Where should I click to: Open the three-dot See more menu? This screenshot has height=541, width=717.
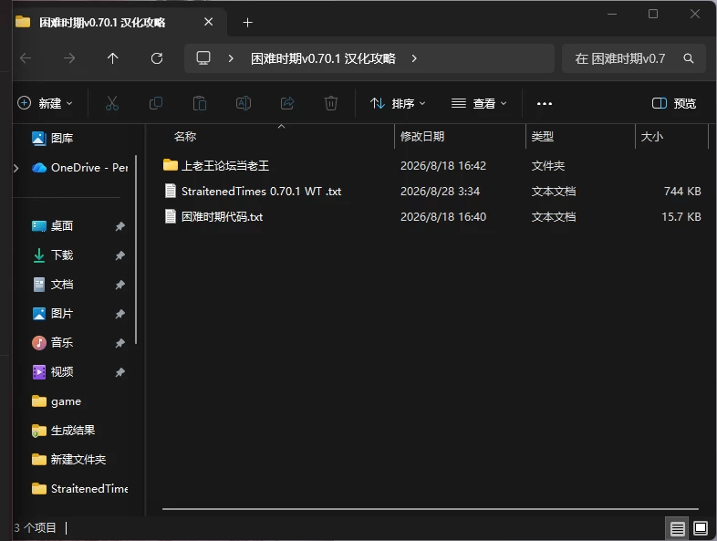click(545, 104)
